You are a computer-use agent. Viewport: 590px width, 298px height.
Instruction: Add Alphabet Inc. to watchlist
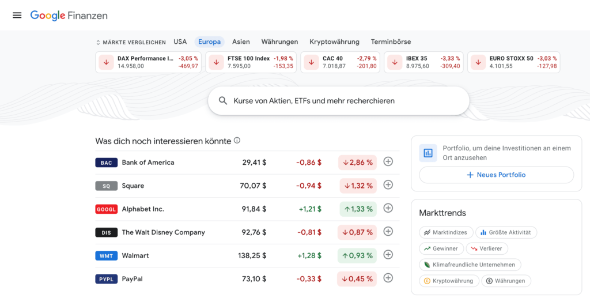tap(388, 208)
